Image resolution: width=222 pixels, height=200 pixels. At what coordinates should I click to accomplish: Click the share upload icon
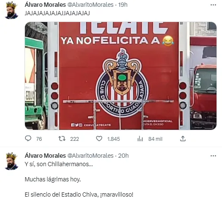point(183,139)
